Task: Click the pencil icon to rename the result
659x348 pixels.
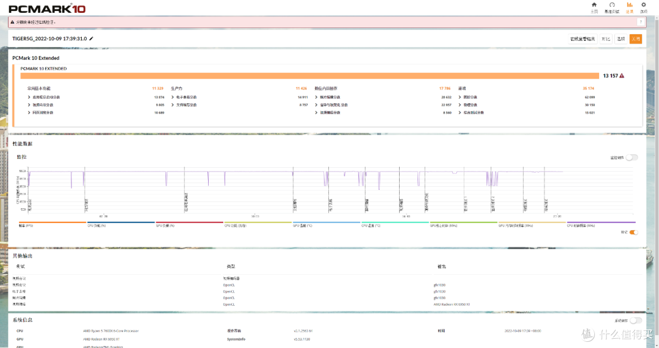Action: click(91, 38)
